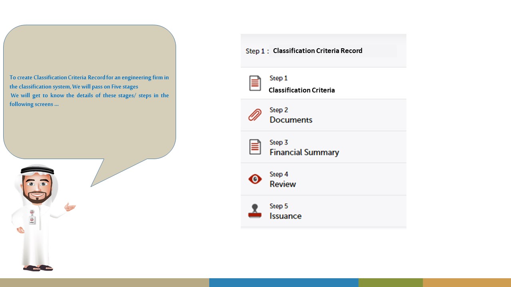Select the Issuance step label
Image resolution: width=511 pixels, height=287 pixels.
285,216
